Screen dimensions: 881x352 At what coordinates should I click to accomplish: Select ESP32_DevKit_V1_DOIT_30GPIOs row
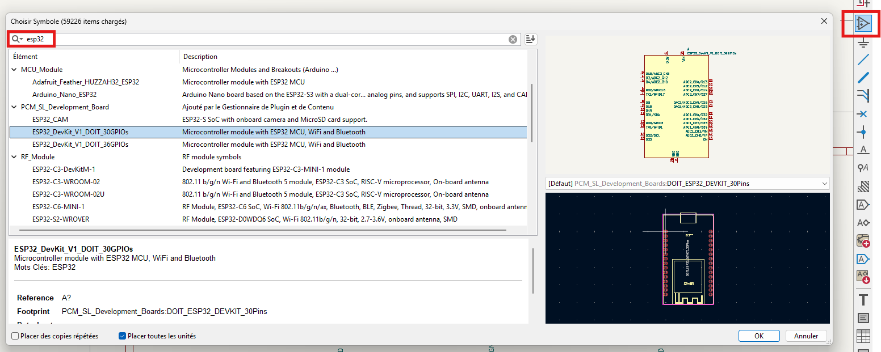(x=269, y=132)
